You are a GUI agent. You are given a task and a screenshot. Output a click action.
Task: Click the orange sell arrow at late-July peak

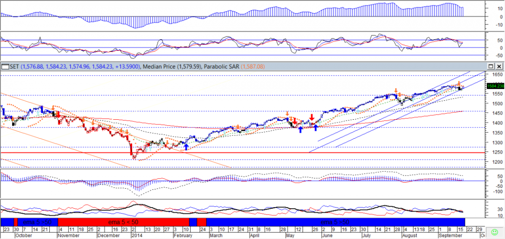(396, 91)
